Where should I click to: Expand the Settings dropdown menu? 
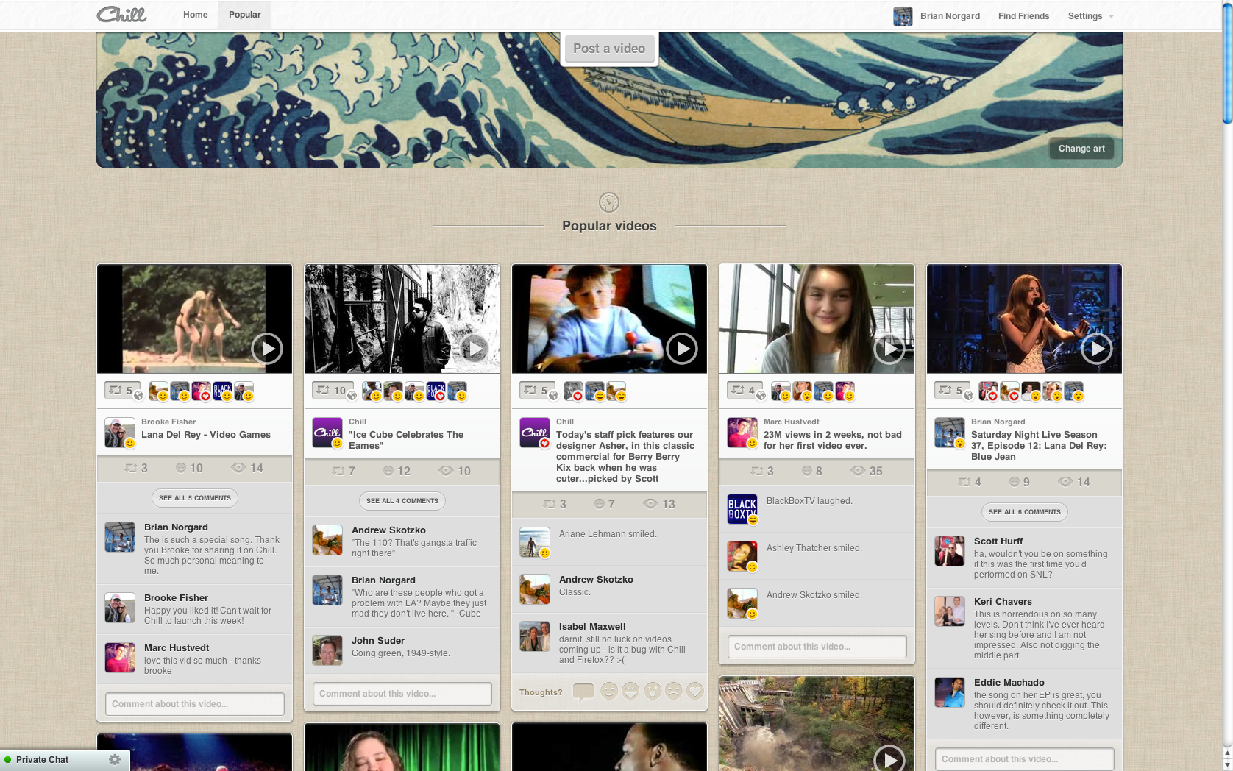[x=1090, y=16]
